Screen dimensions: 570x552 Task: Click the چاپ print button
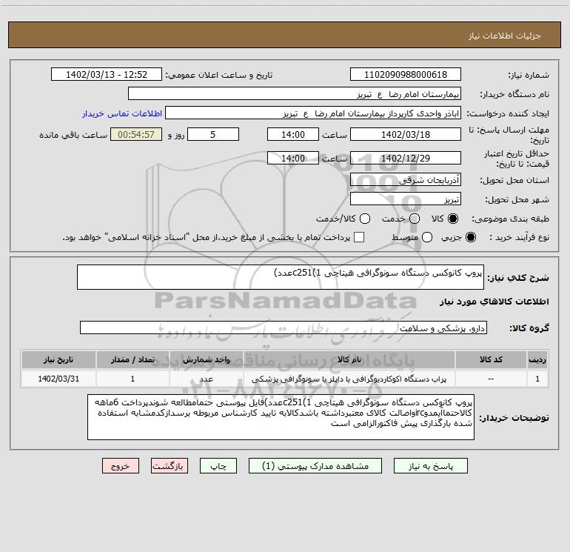218,466
